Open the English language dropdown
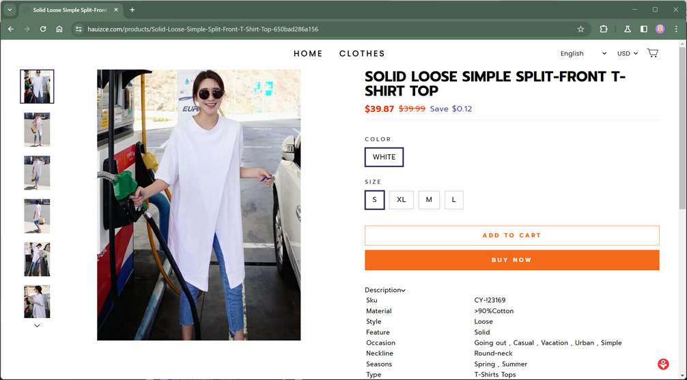The image size is (687, 380). (583, 53)
